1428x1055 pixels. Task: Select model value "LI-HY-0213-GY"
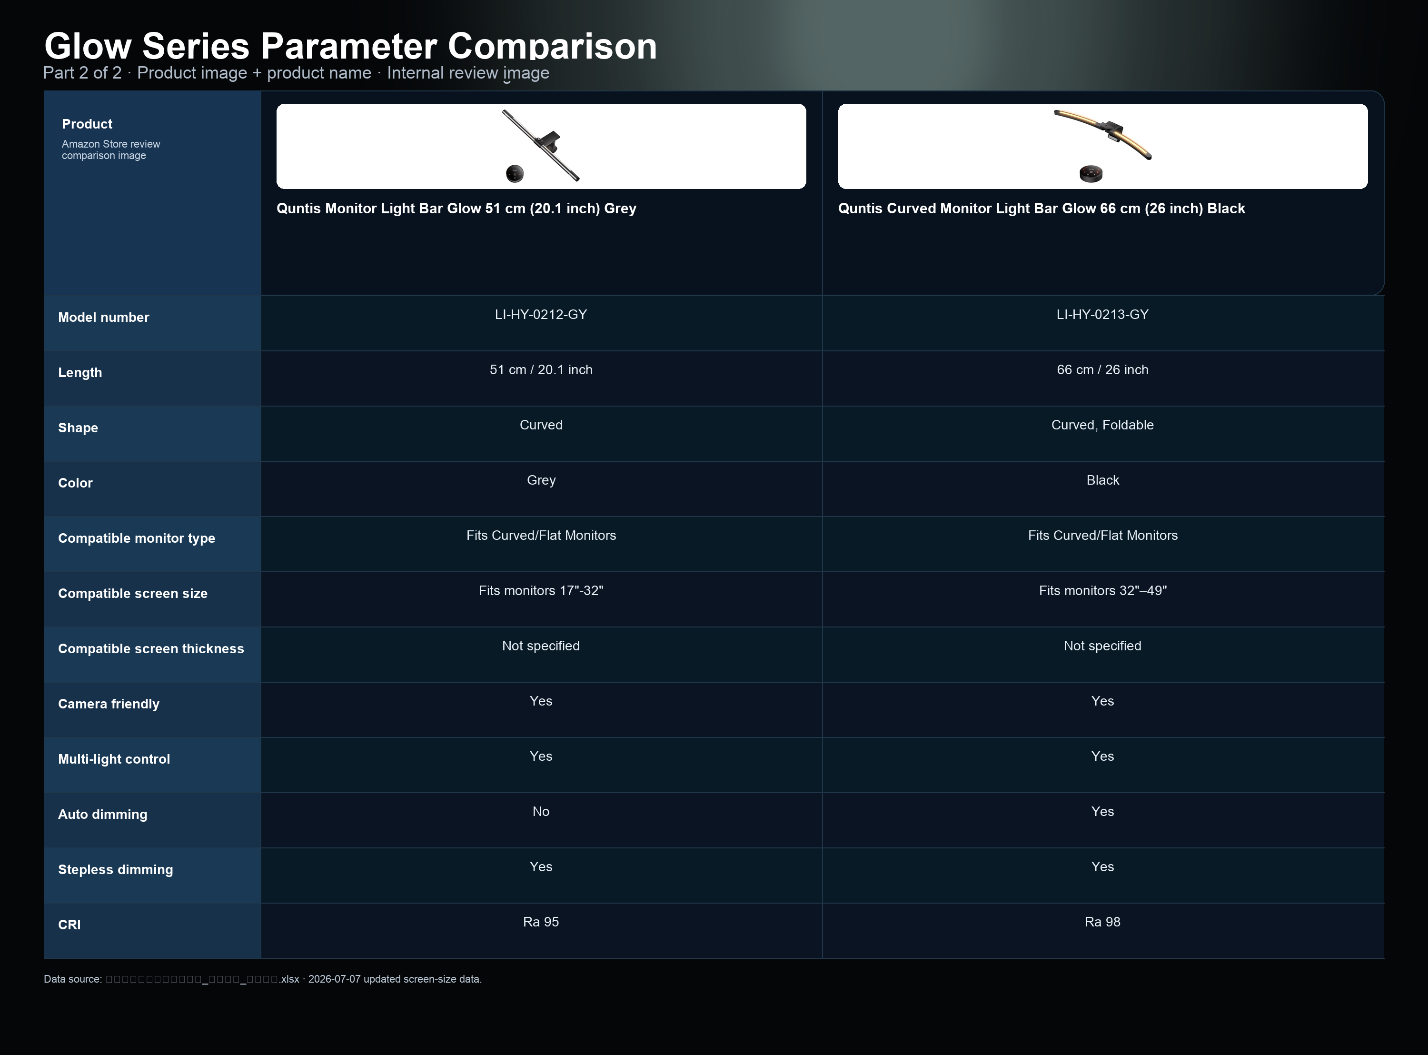point(1102,314)
